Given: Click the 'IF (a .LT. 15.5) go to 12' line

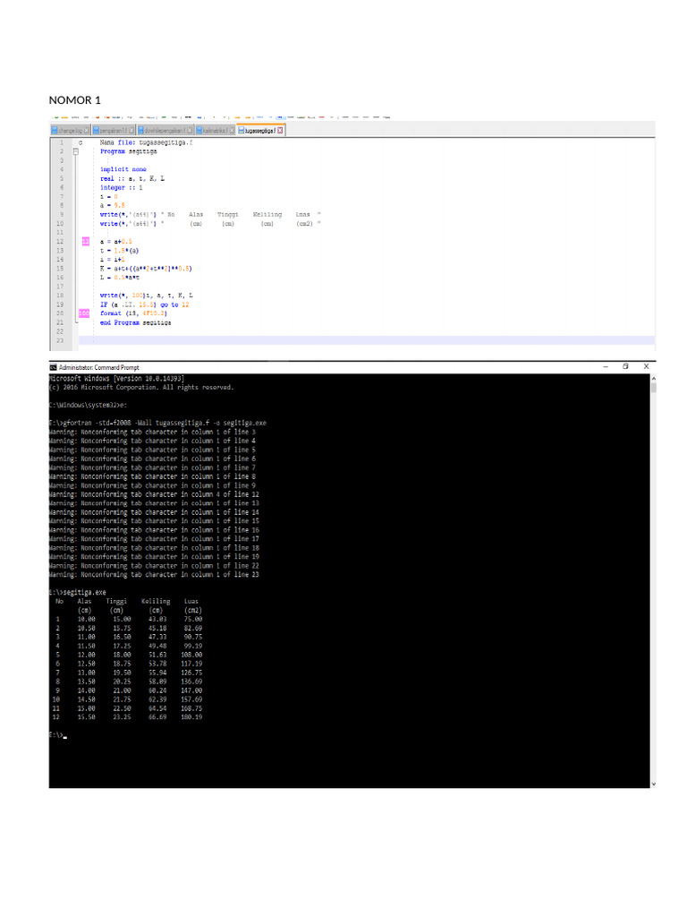Looking at the screenshot, I should 144,304.
